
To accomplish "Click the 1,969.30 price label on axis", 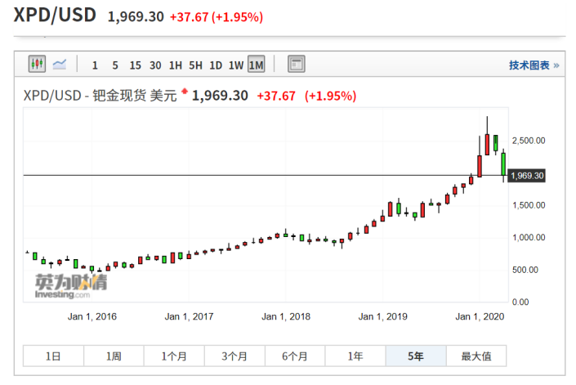I will (526, 176).
